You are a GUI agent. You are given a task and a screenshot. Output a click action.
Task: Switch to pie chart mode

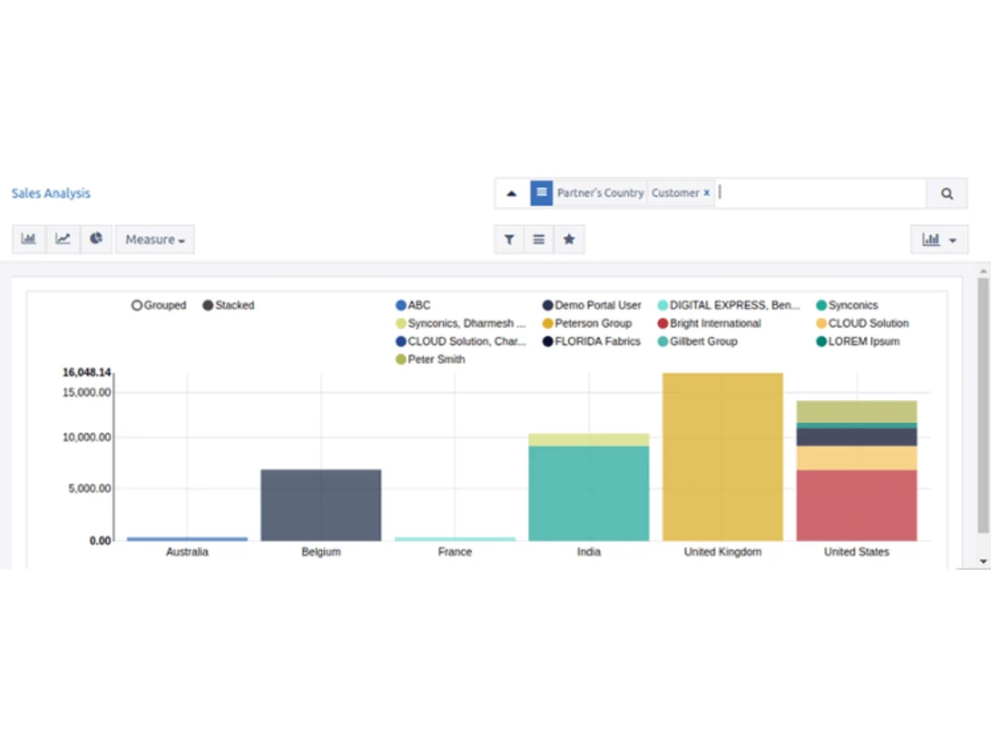[96, 240]
